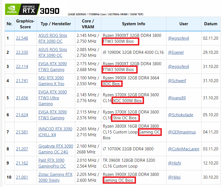
Task: Click the Datum column header
Action: [x=211, y=24]
